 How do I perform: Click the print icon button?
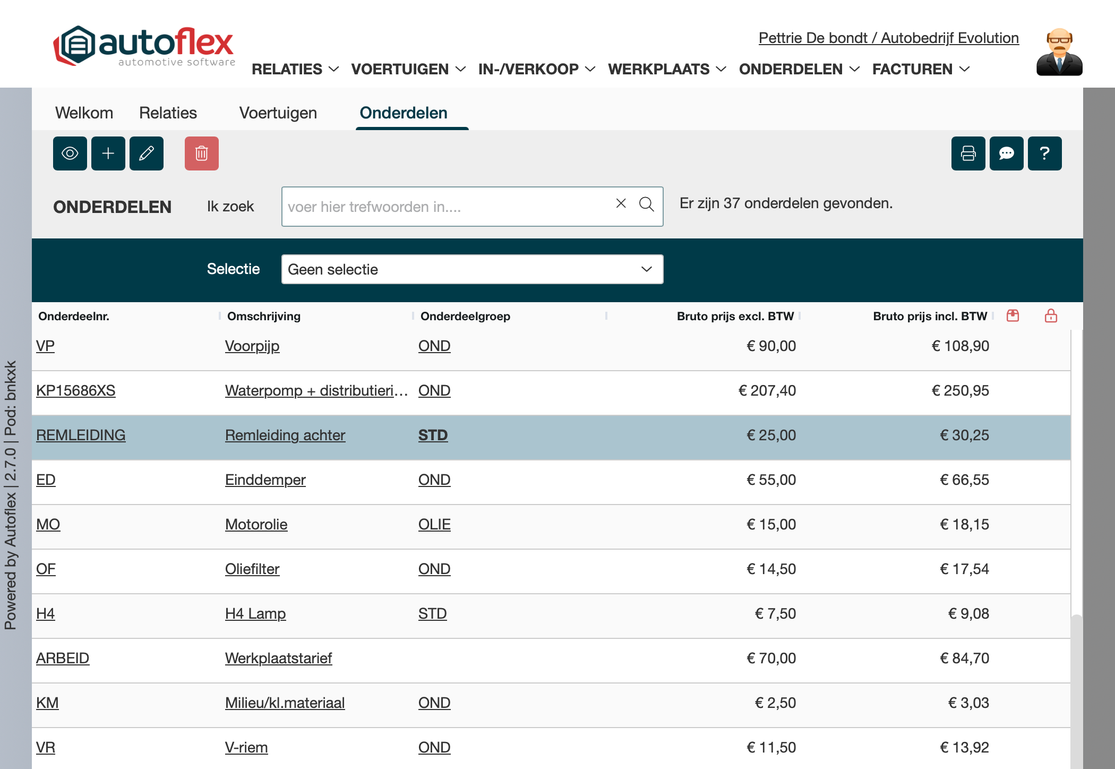[x=968, y=153]
